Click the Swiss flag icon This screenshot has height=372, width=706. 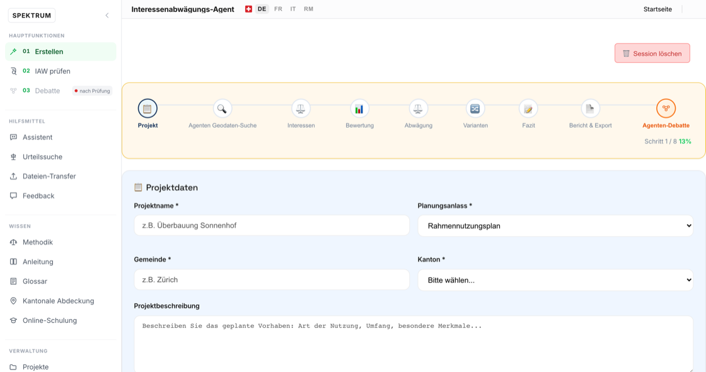coord(248,9)
